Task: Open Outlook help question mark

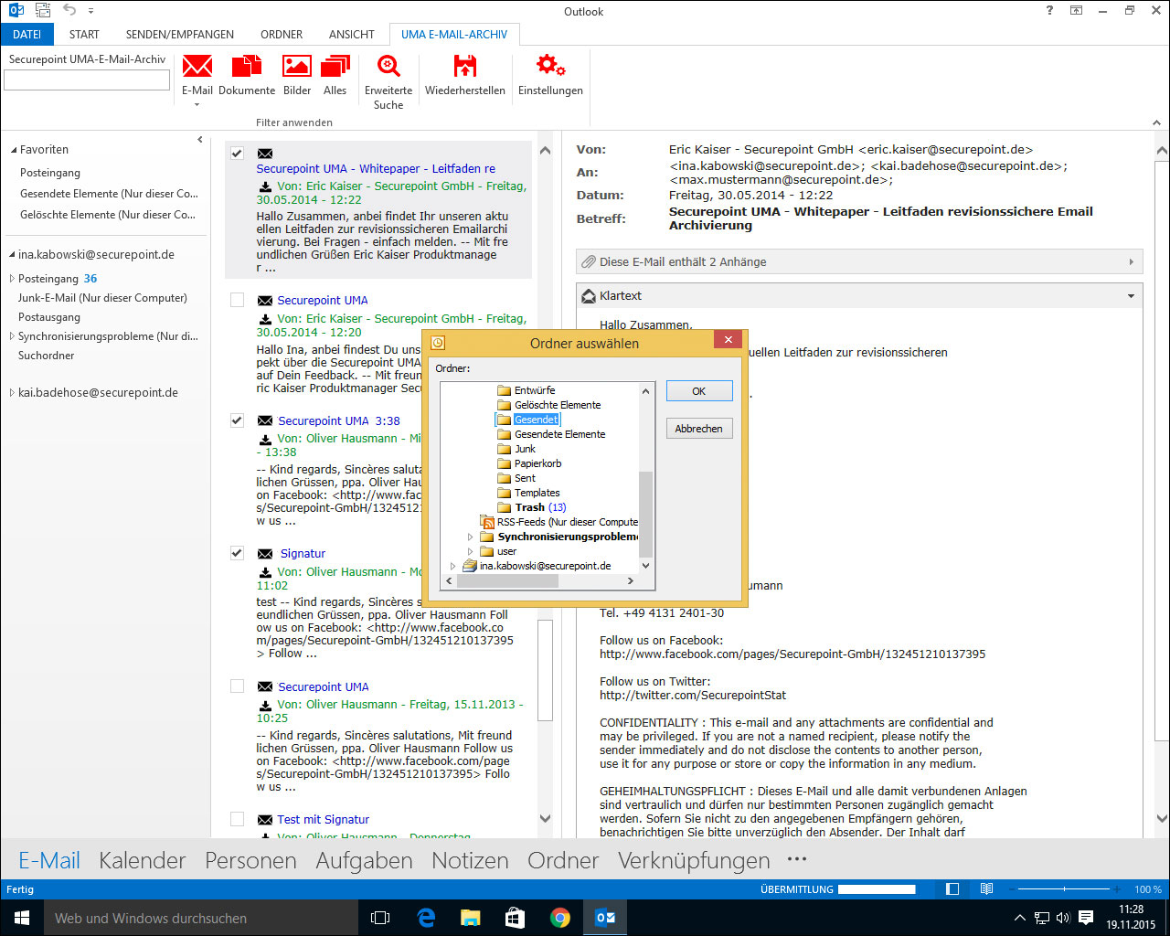Action: 1049,11
